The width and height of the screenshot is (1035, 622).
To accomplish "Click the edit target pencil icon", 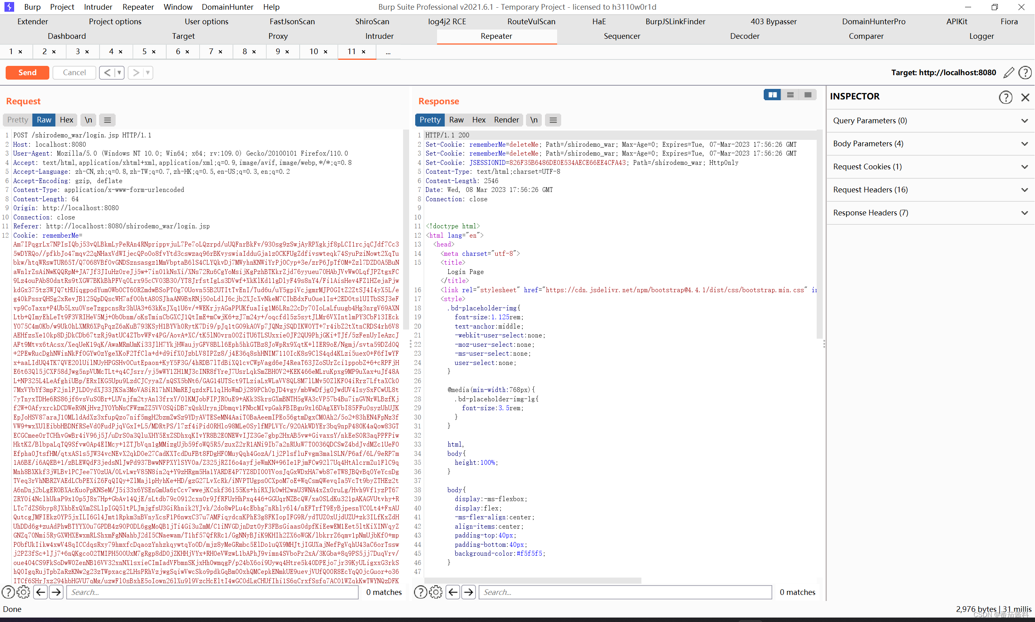I will [1009, 72].
